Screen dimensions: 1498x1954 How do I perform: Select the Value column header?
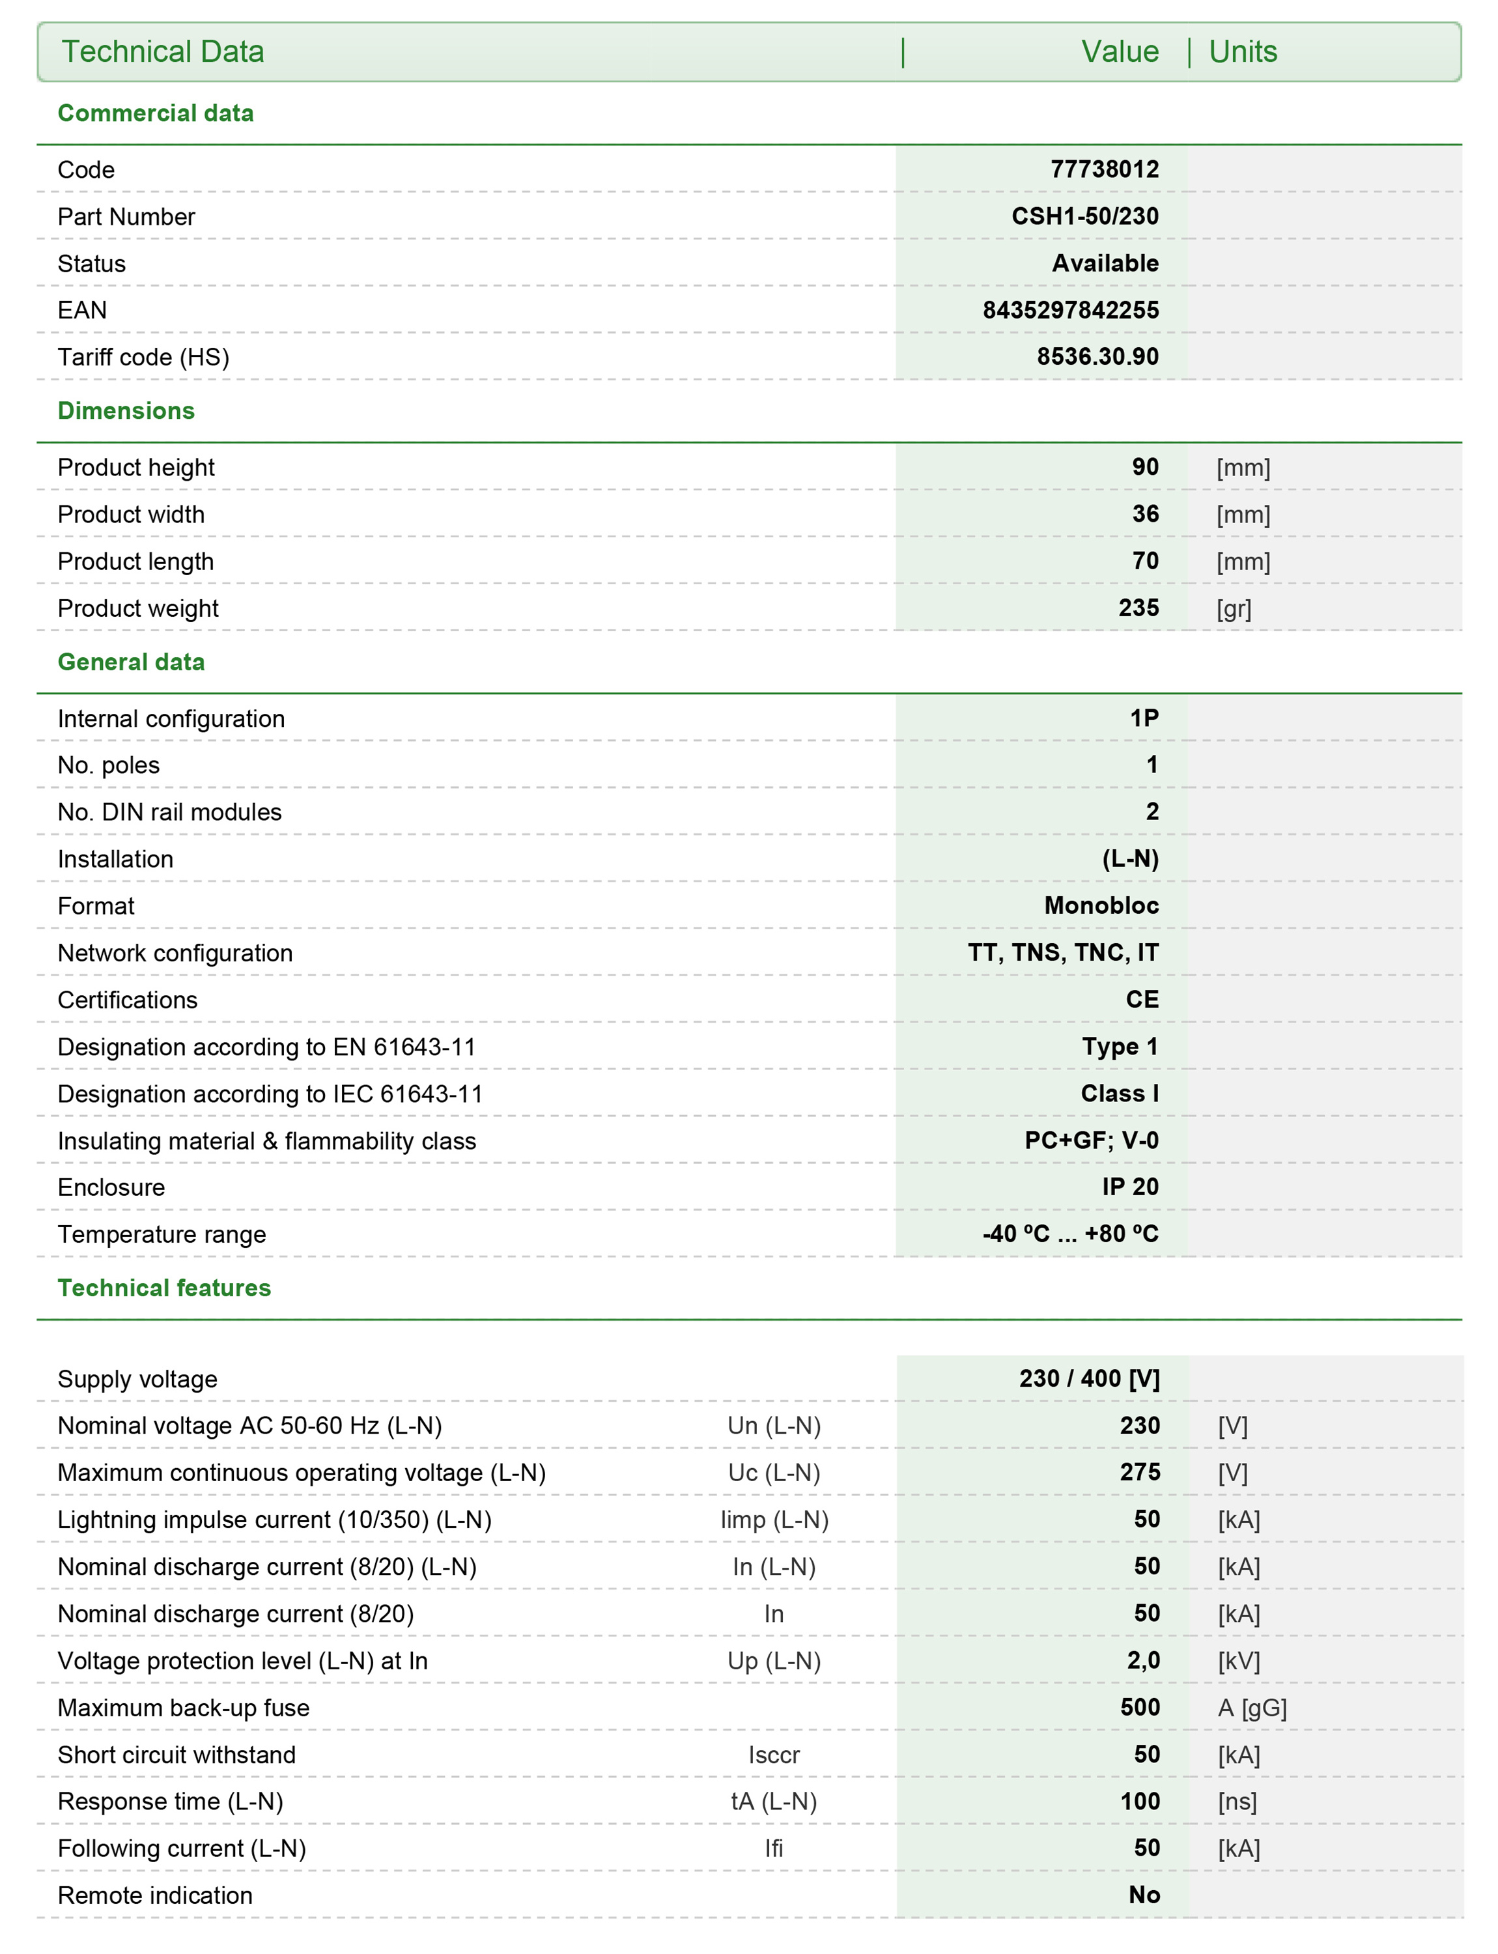coord(1120,51)
